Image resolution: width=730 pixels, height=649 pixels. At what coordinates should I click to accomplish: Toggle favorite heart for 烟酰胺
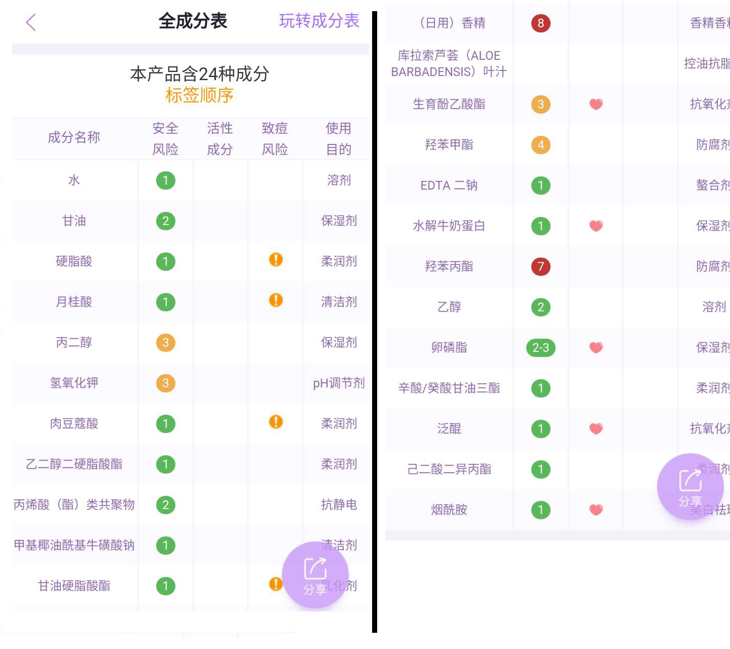(596, 510)
